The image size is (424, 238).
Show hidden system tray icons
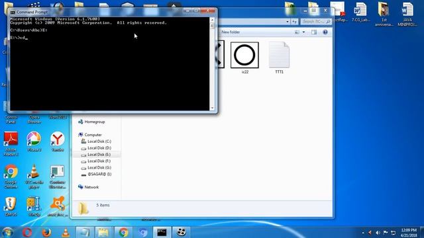363,233
